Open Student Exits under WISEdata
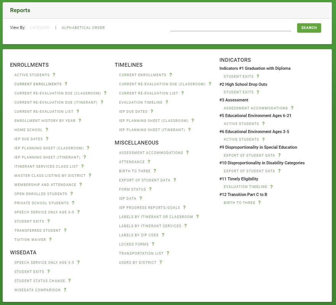This screenshot has height=305, width=336. point(29,272)
